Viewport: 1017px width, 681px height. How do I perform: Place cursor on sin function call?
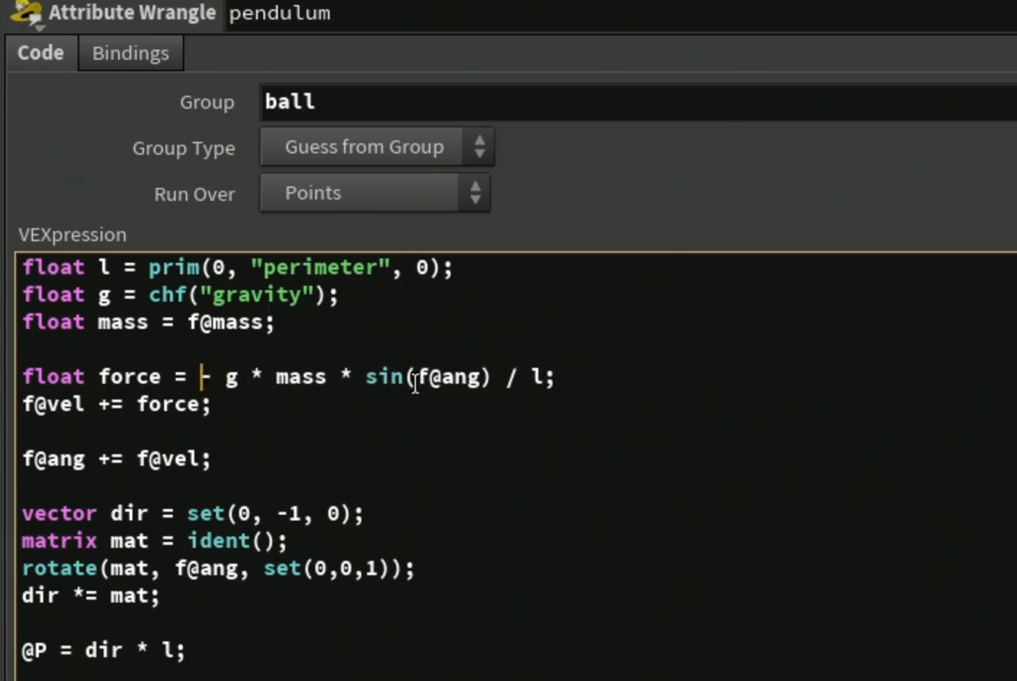(384, 377)
